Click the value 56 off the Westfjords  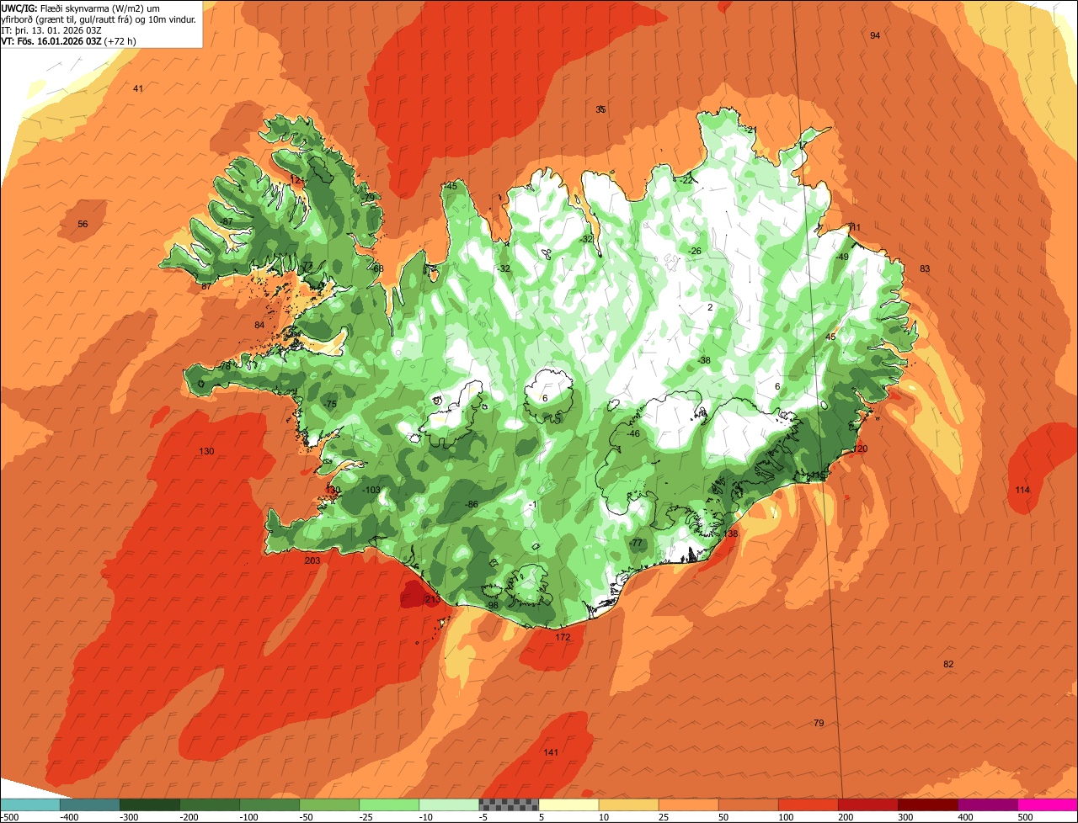[83, 224]
